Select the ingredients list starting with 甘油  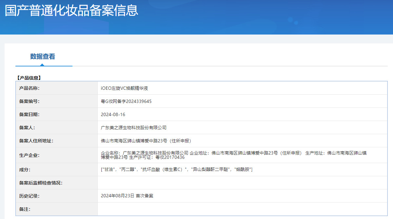point(176,169)
